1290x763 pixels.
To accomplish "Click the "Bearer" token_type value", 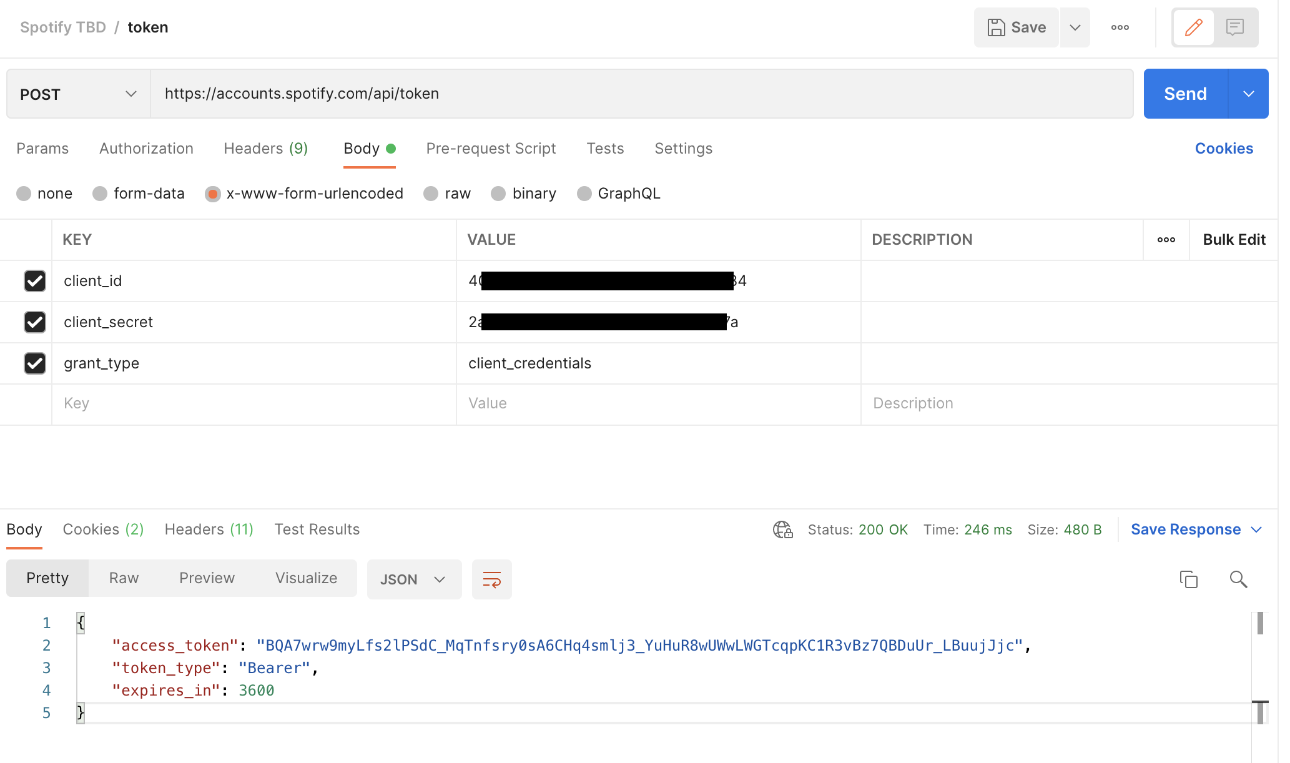I will pyautogui.click(x=274, y=668).
